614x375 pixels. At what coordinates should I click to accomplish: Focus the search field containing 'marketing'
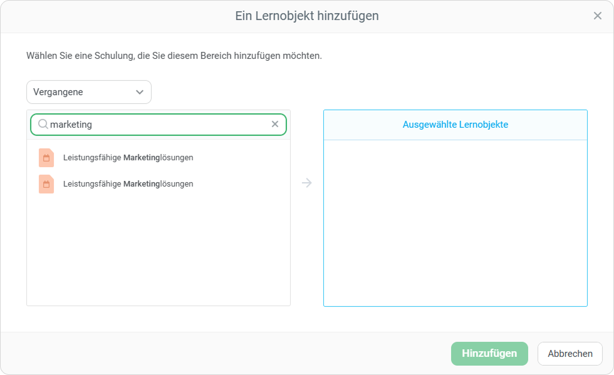point(157,125)
